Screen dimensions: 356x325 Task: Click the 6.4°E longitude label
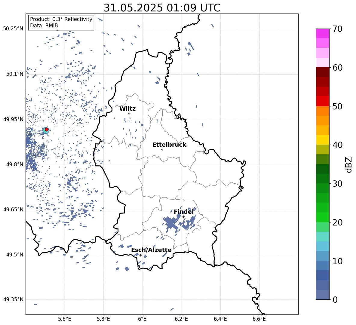click(x=220, y=319)
